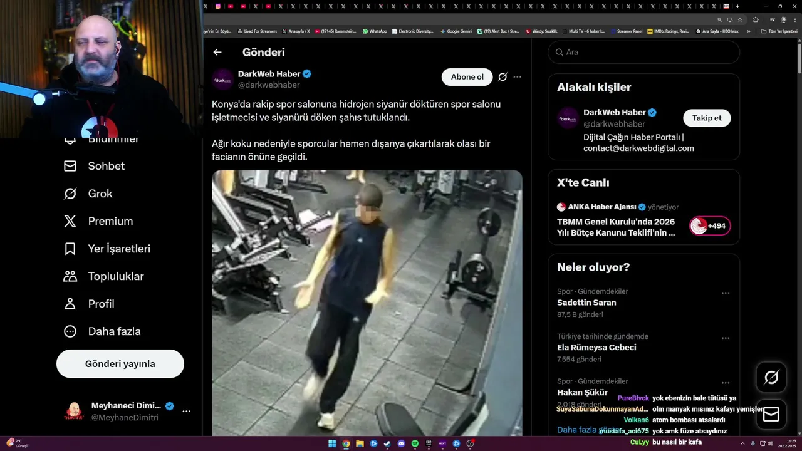The image size is (802, 451).
Task: Open a new browser tab with plus
Action: pos(737,6)
